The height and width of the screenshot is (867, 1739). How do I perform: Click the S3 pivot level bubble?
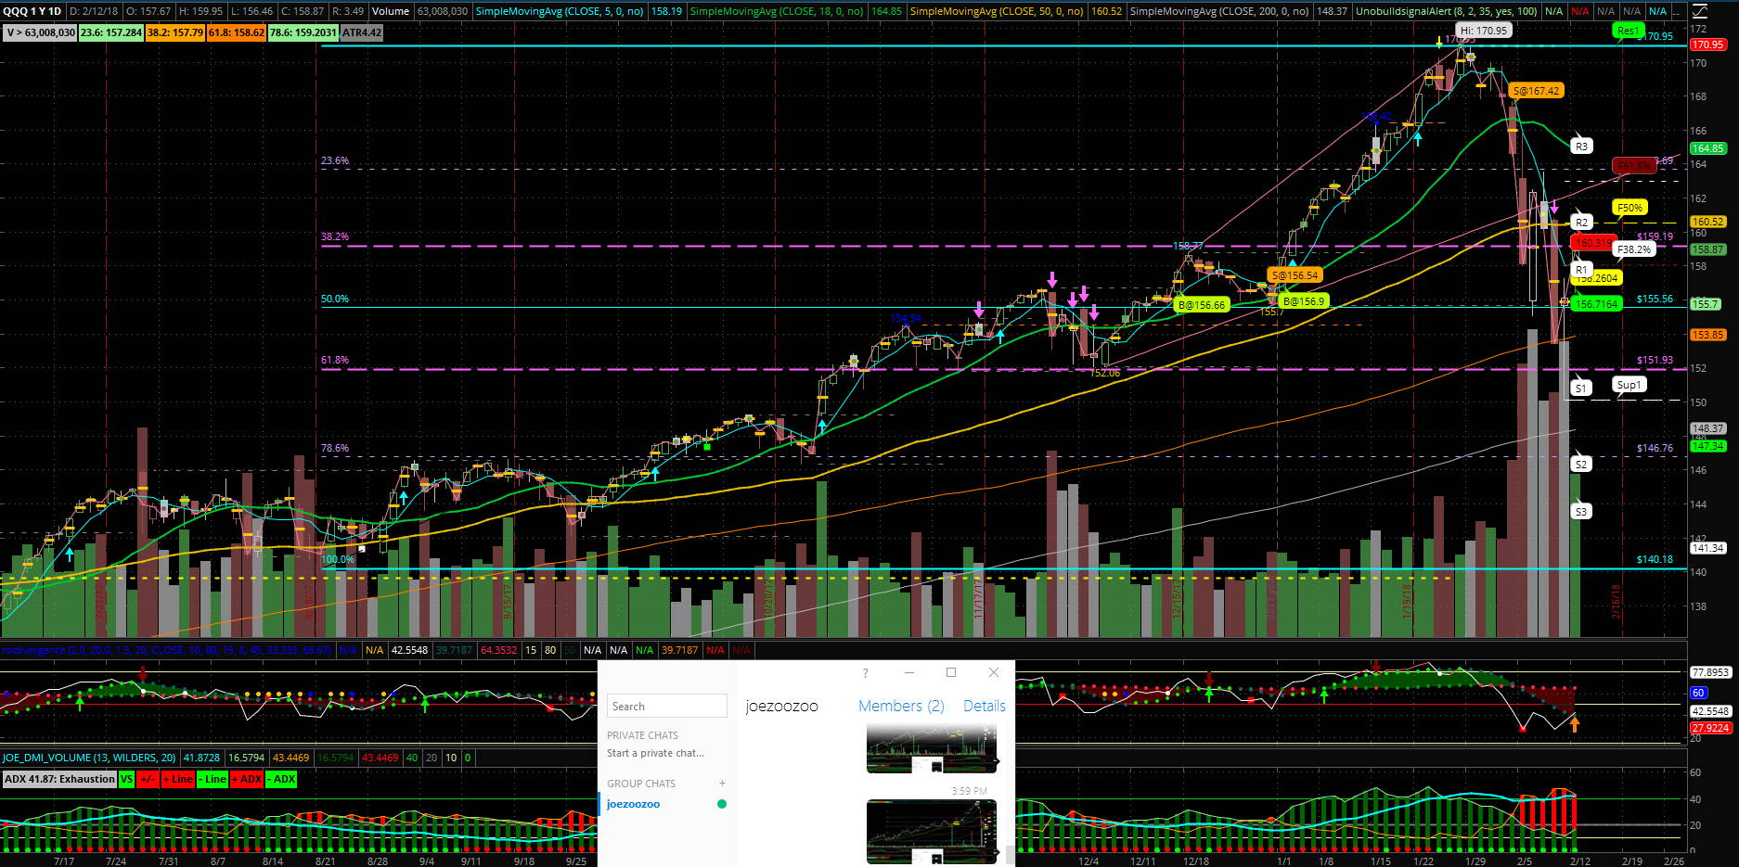1581,511
